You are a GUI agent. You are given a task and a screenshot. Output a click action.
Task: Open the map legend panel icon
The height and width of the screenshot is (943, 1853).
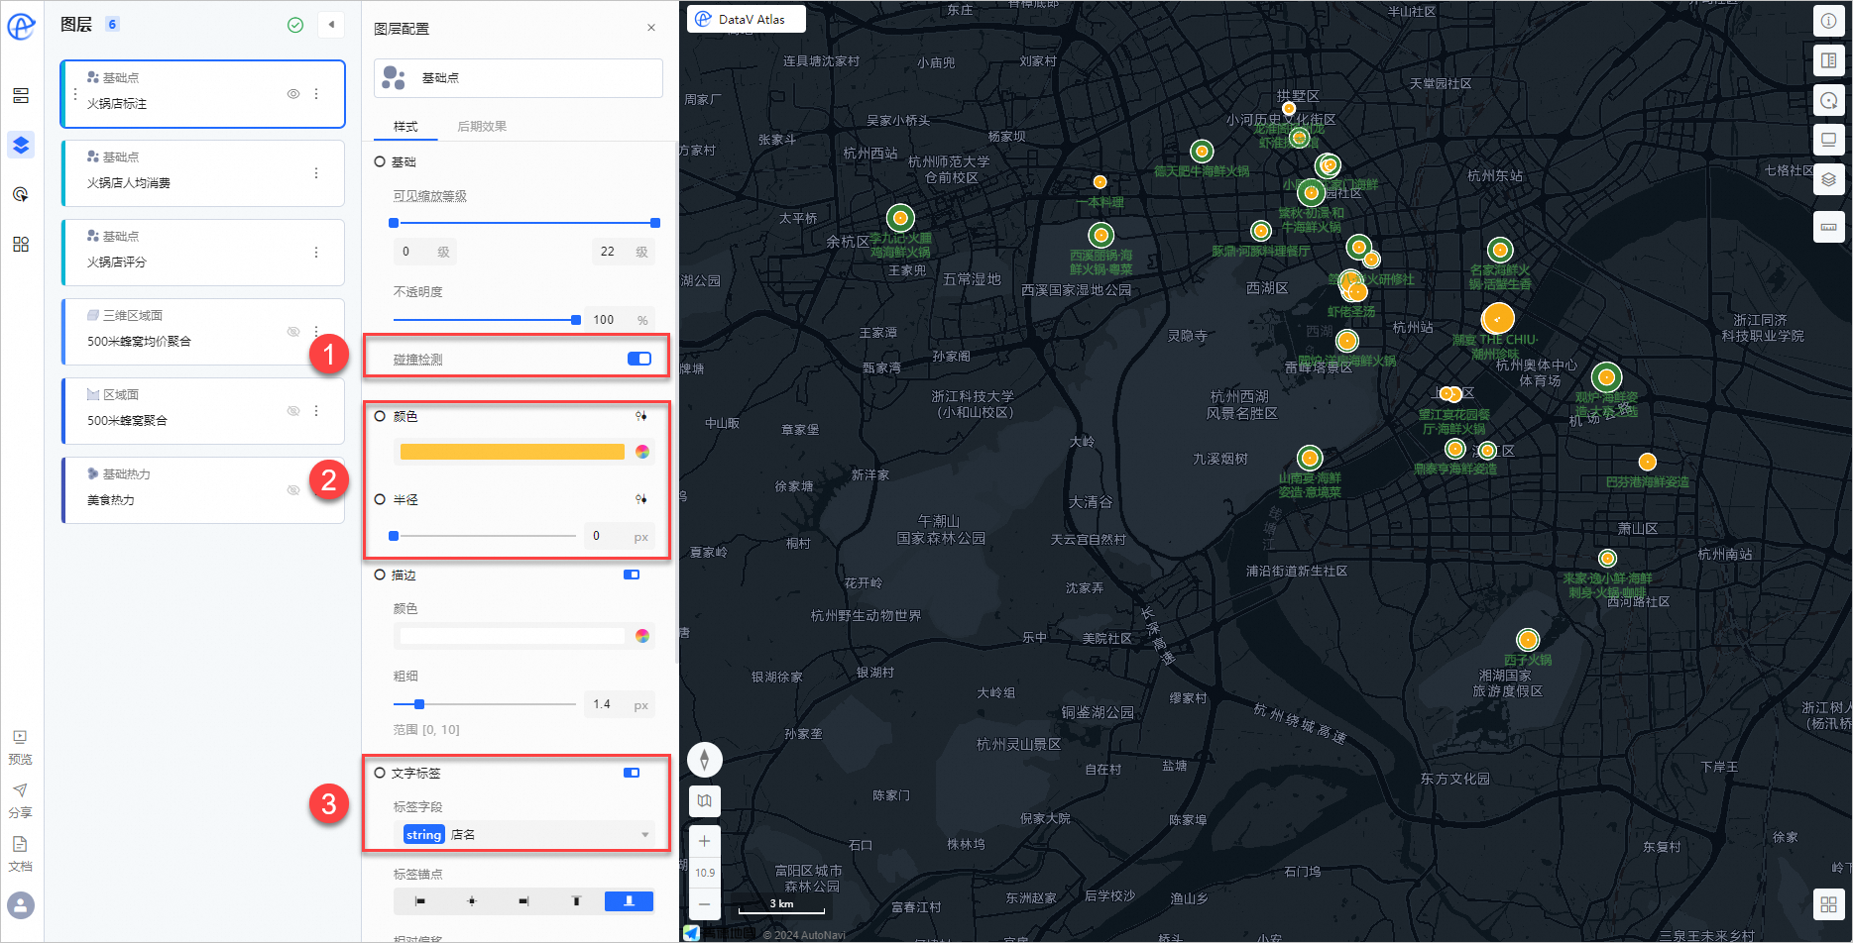click(1829, 60)
